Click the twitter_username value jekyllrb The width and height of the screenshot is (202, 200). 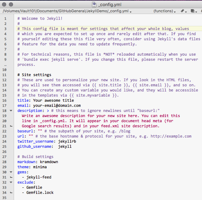[x=67, y=141]
